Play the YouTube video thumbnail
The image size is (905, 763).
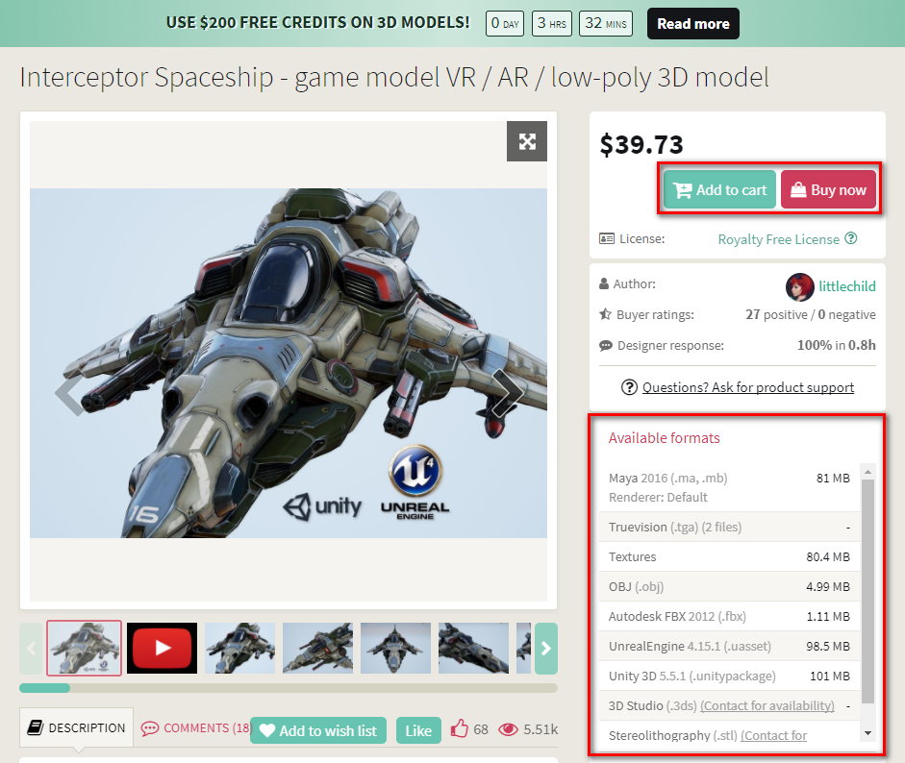[x=162, y=648]
